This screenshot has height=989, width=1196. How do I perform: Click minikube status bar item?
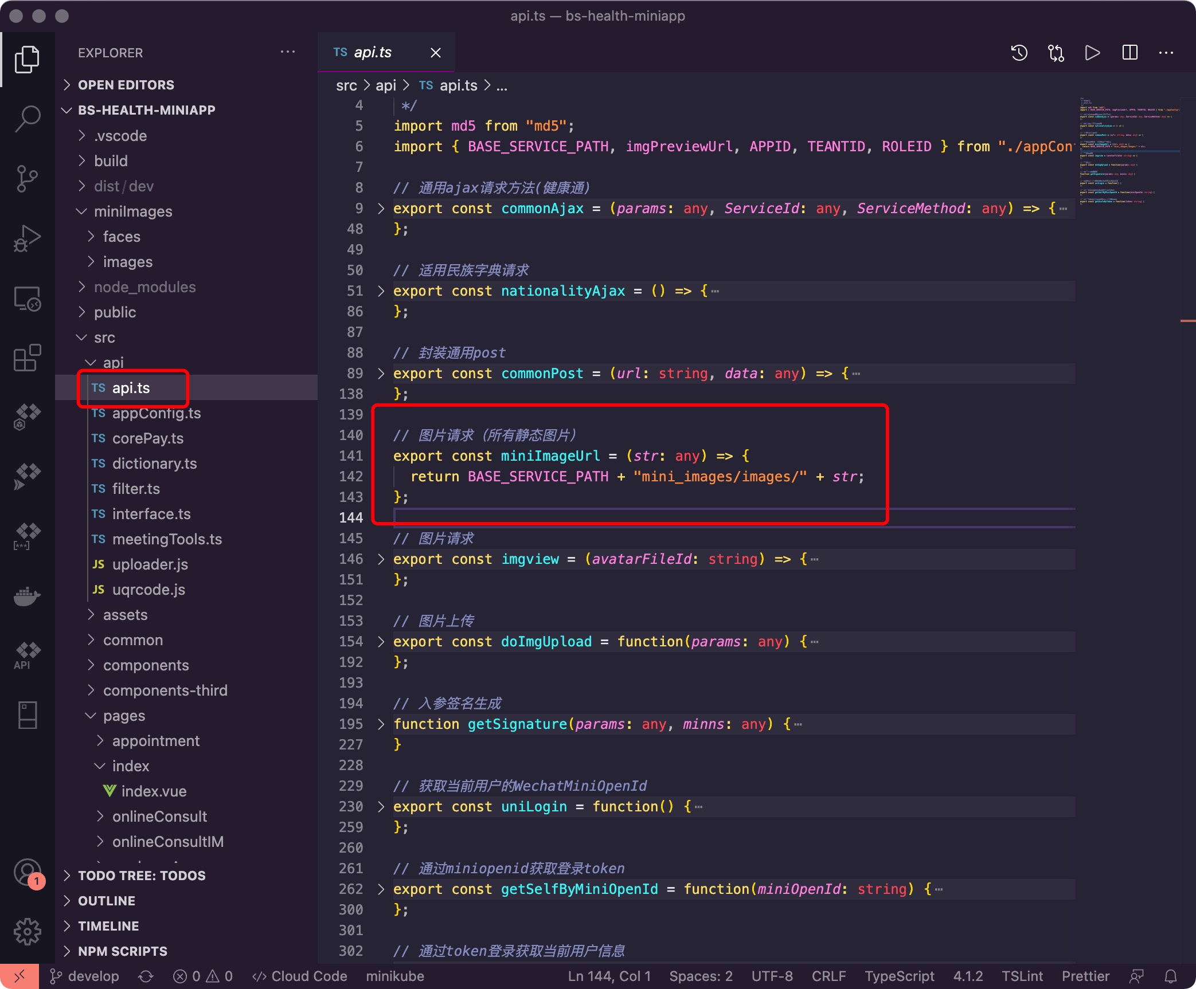coord(395,976)
